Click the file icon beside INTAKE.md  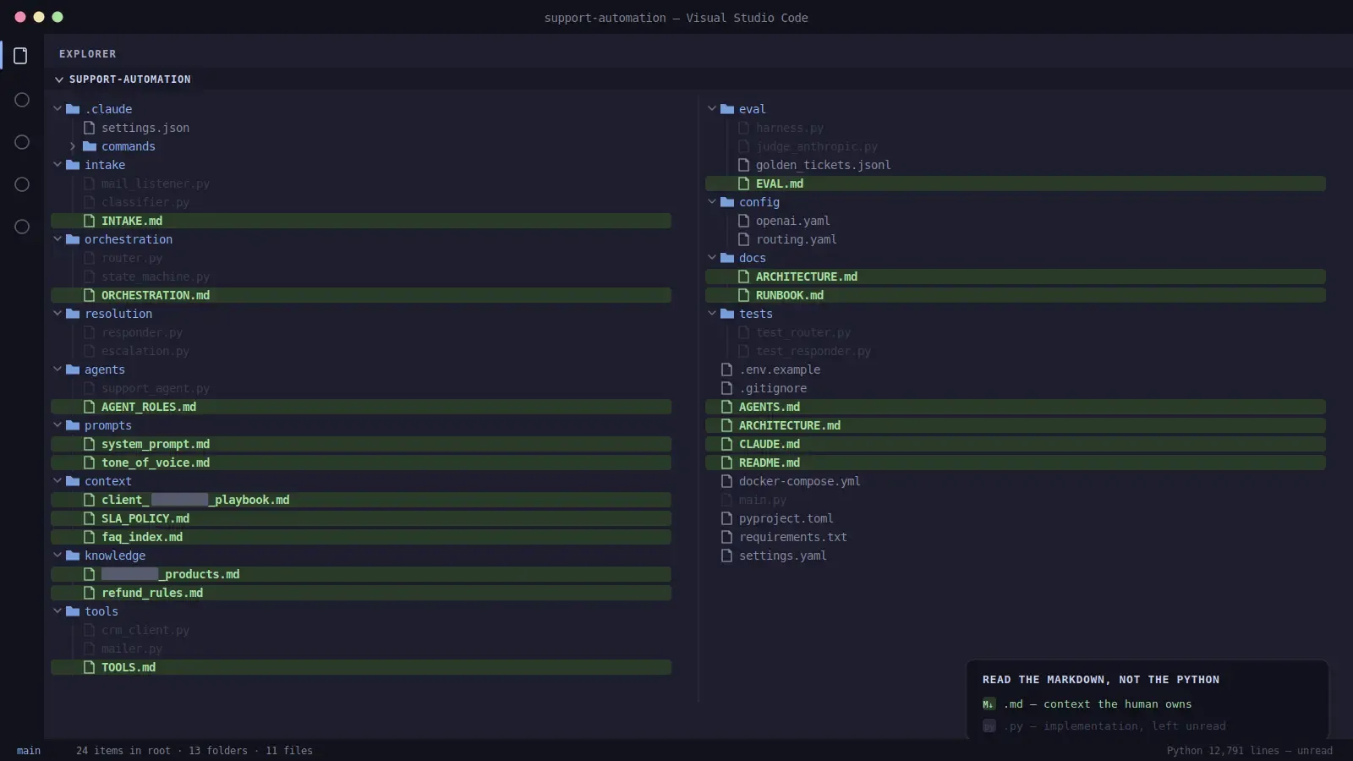[89, 221]
